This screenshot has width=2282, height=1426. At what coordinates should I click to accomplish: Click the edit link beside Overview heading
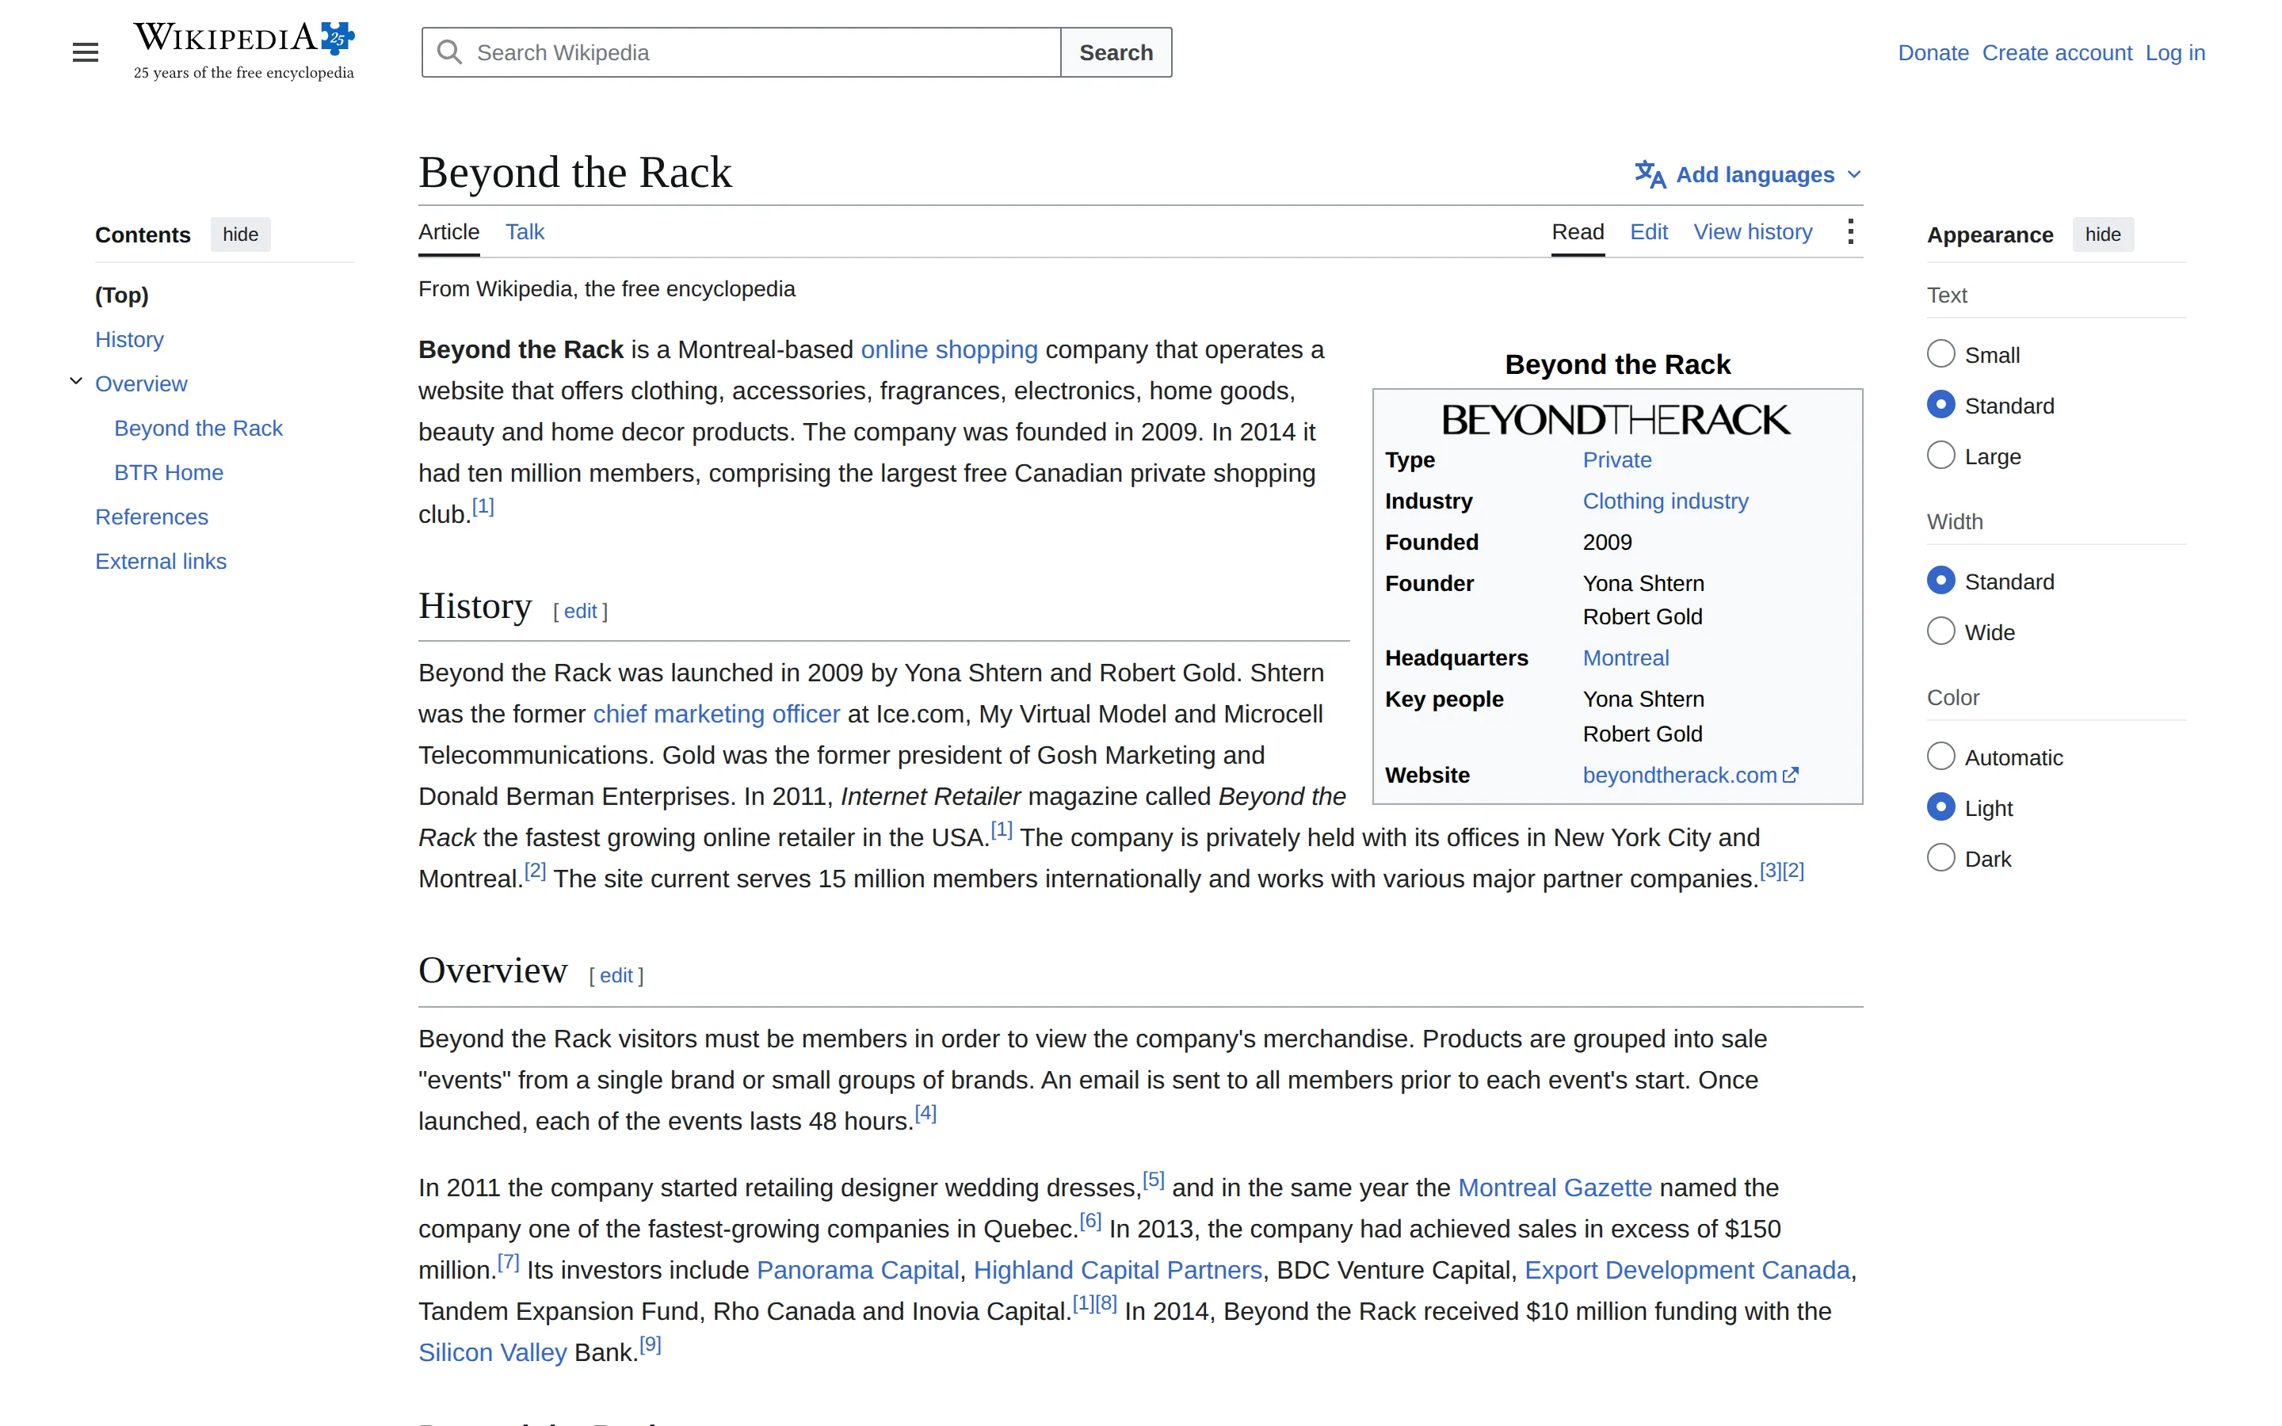coord(616,976)
